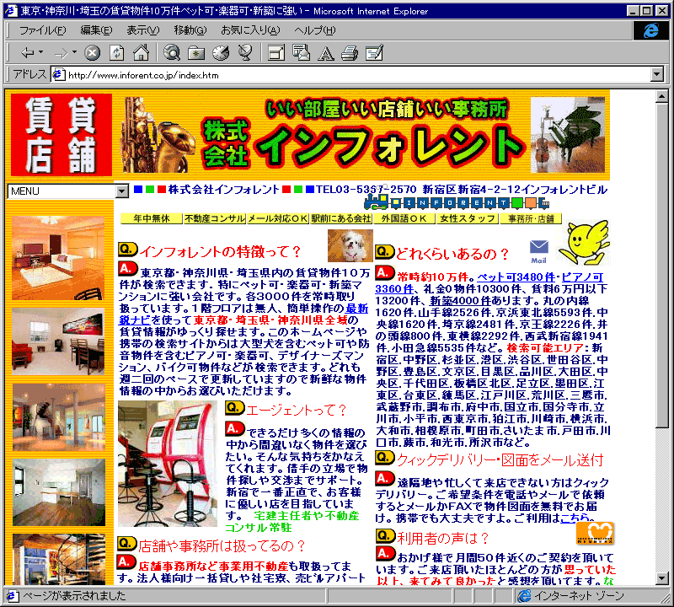
Task: Click the Print toolbar icon
Action: pyautogui.click(x=350, y=53)
